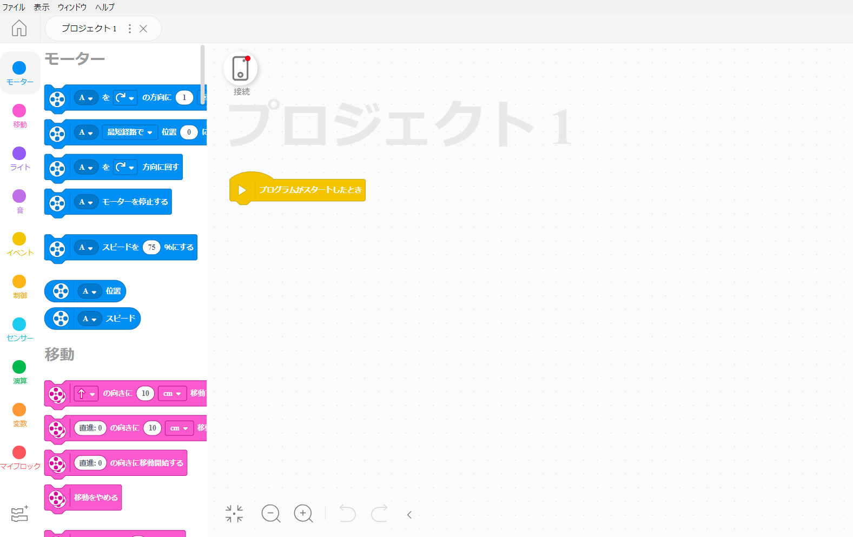Open the ウィンドウ menu
The image size is (853, 537).
(x=72, y=7)
